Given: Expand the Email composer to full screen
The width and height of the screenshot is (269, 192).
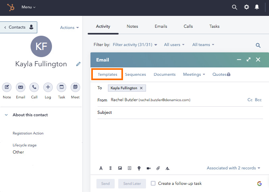Looking at the screenshot, I should [248, 60].
